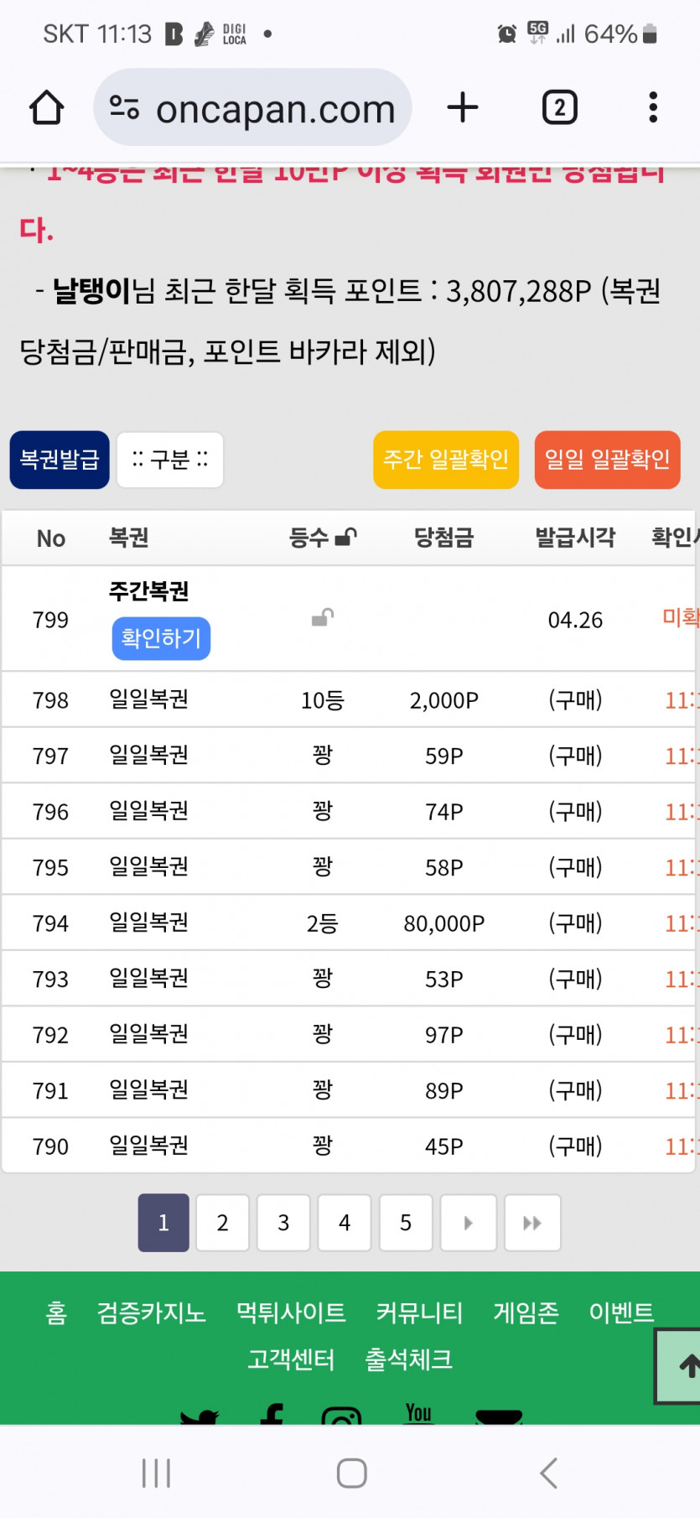
Task: Open the 커뮤니티 footer menu item
Action: [x=419, y=1313]
